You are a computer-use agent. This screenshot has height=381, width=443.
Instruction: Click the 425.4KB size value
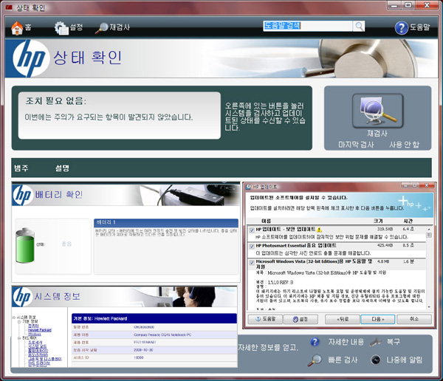tap(385, 245)
